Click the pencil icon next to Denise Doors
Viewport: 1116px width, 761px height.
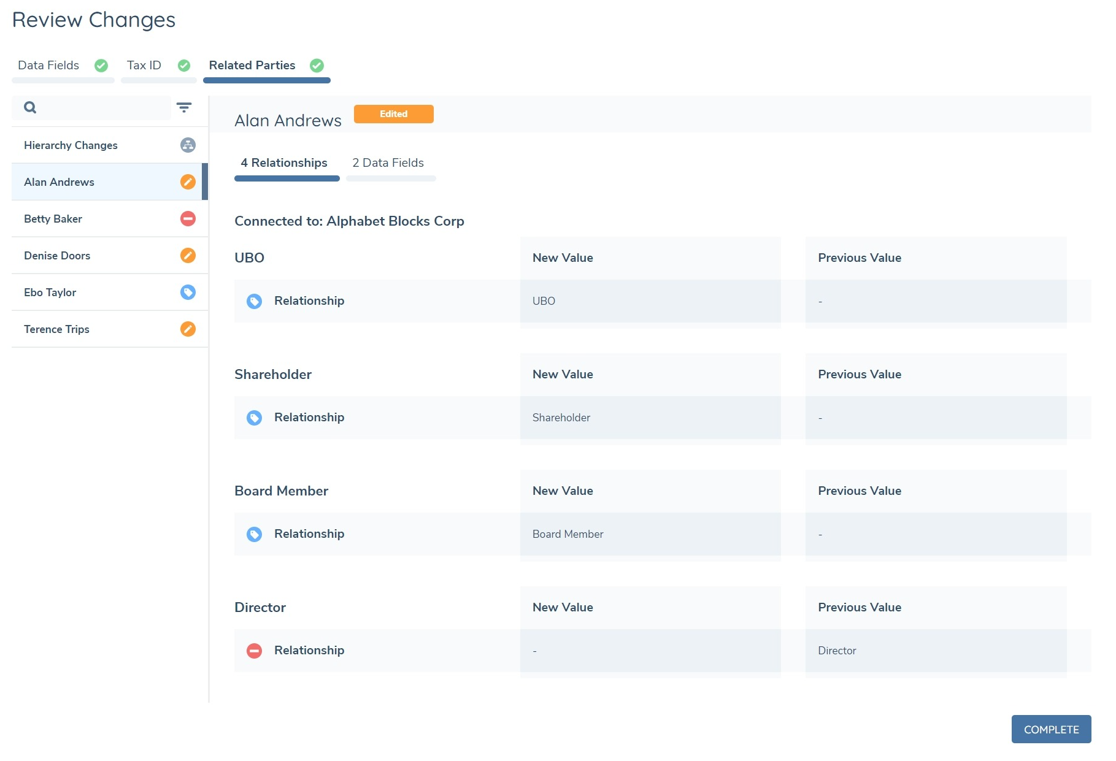(x=188, y=255)
